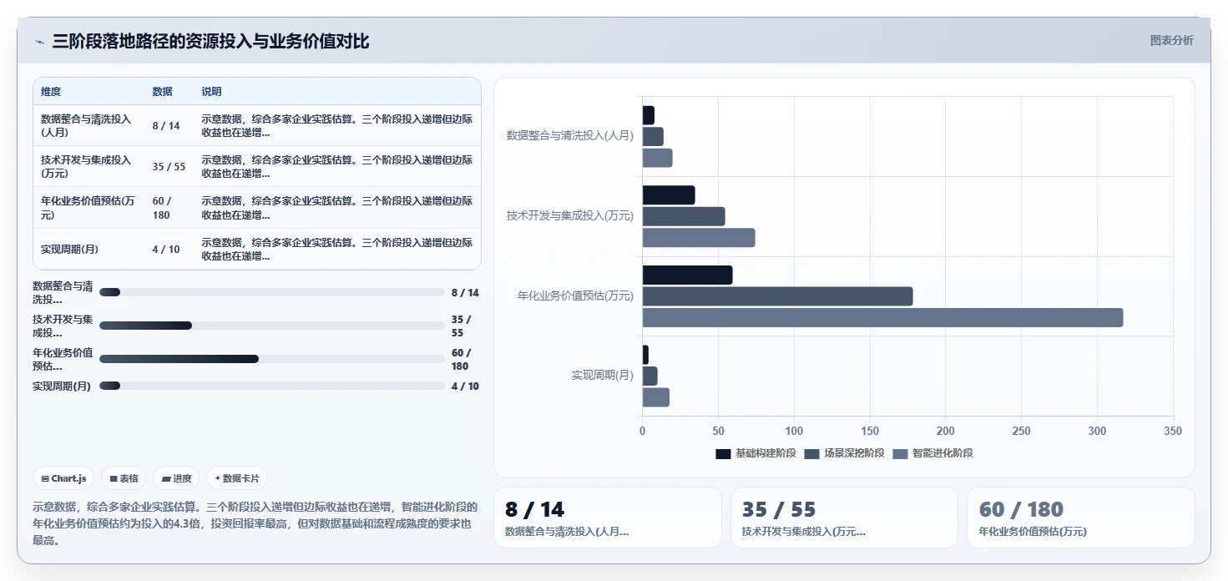Click the lightest 技术开发与集成投入 chart bar
The height and width of the screenshot is (581, 1228).
[x=699, y=238]
